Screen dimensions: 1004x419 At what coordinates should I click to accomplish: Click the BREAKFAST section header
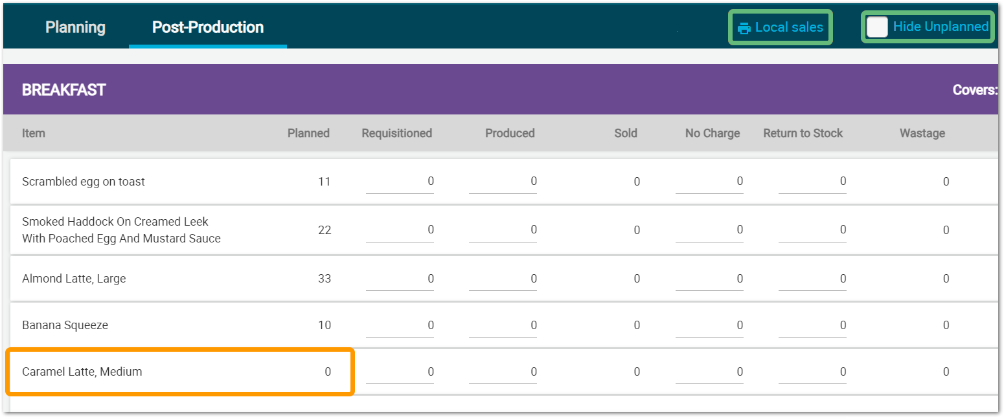tap(63, 90)
